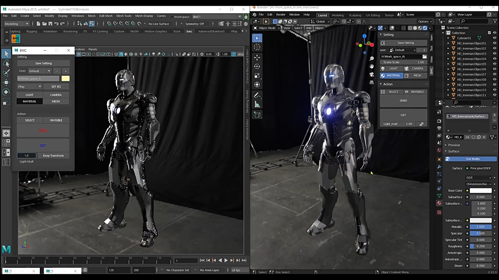The height and width of the screenshot is (280, 499).
Task: Click the Add Cube tool icon
Action: pos(257,115)
